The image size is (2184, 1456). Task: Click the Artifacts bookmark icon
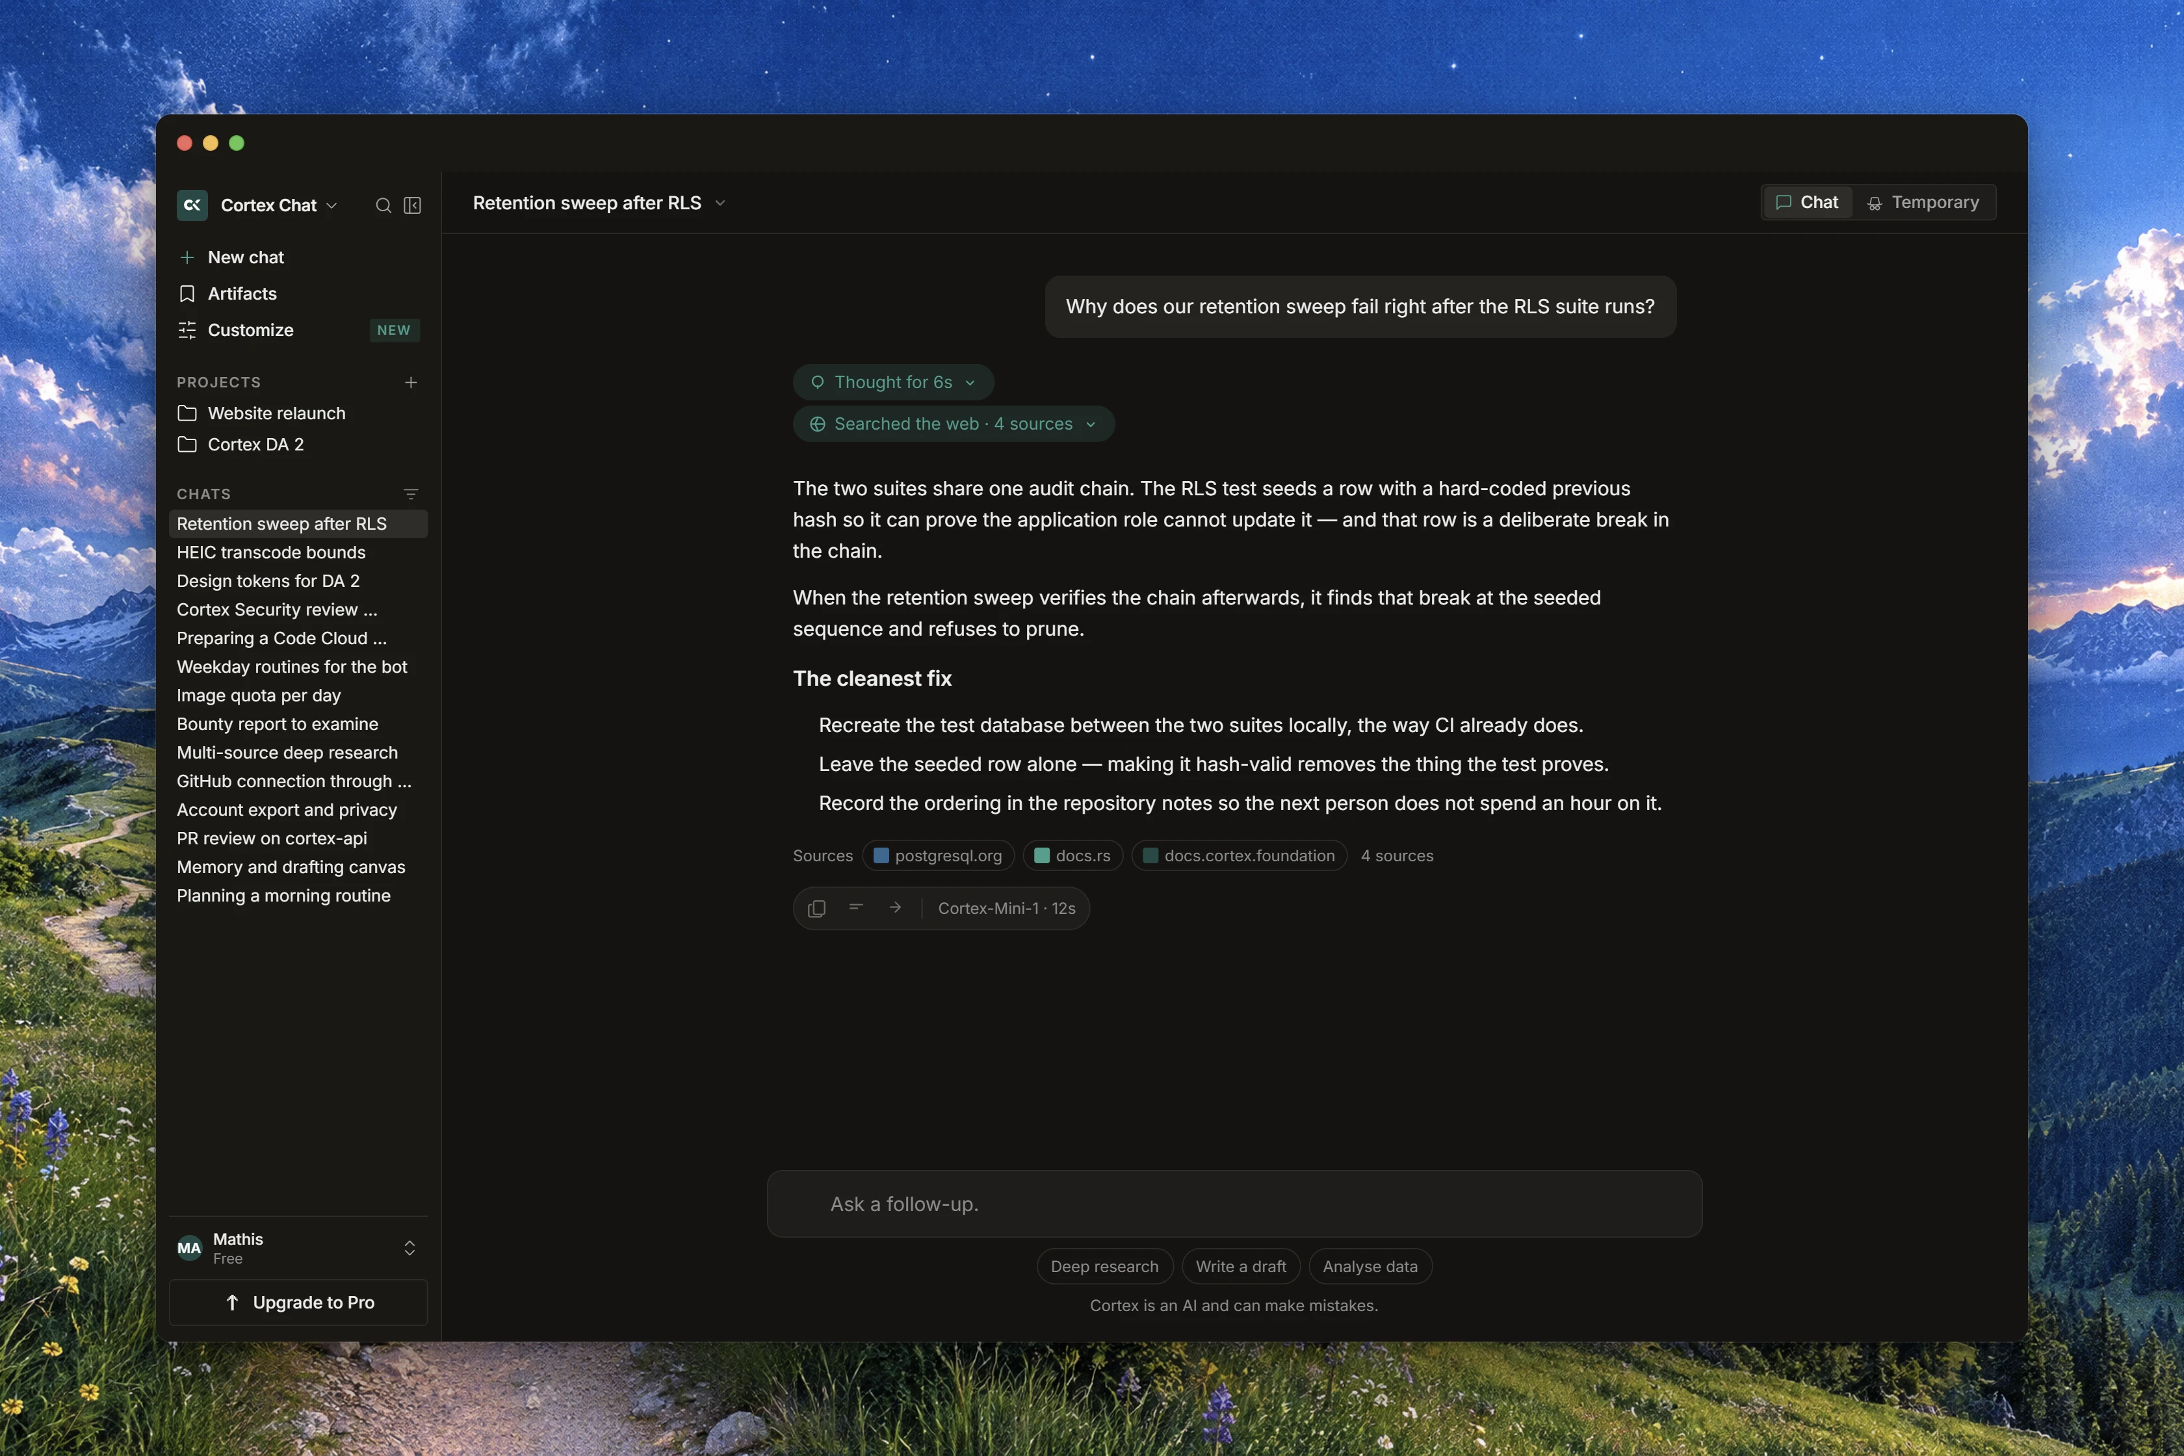187,293
